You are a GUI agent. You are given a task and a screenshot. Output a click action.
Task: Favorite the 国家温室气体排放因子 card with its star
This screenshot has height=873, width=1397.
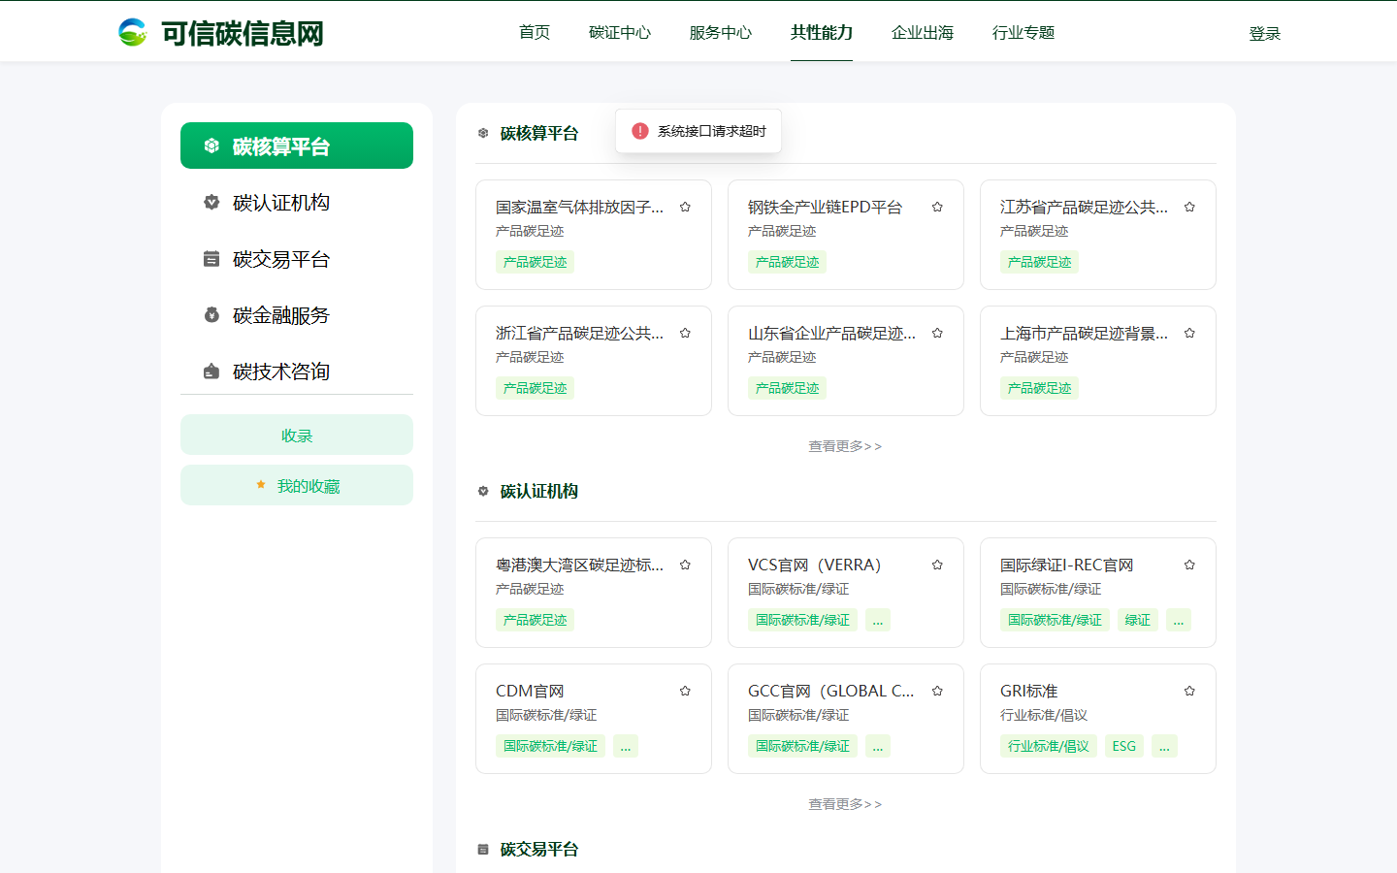click(x=685, y=207)
